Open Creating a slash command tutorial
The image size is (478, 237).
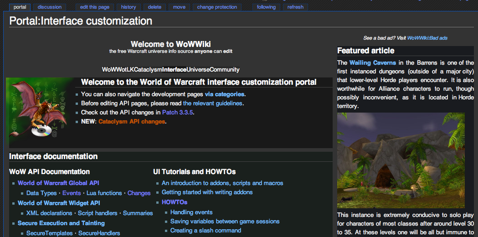(206, 230)
